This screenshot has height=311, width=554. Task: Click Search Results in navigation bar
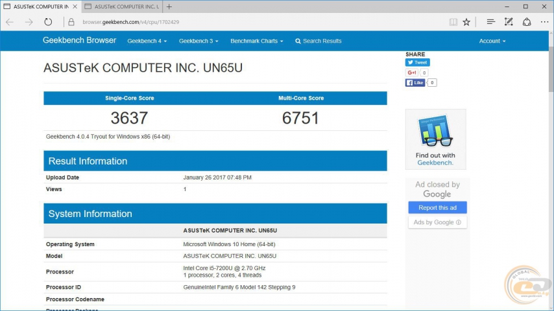pos(318,41)
